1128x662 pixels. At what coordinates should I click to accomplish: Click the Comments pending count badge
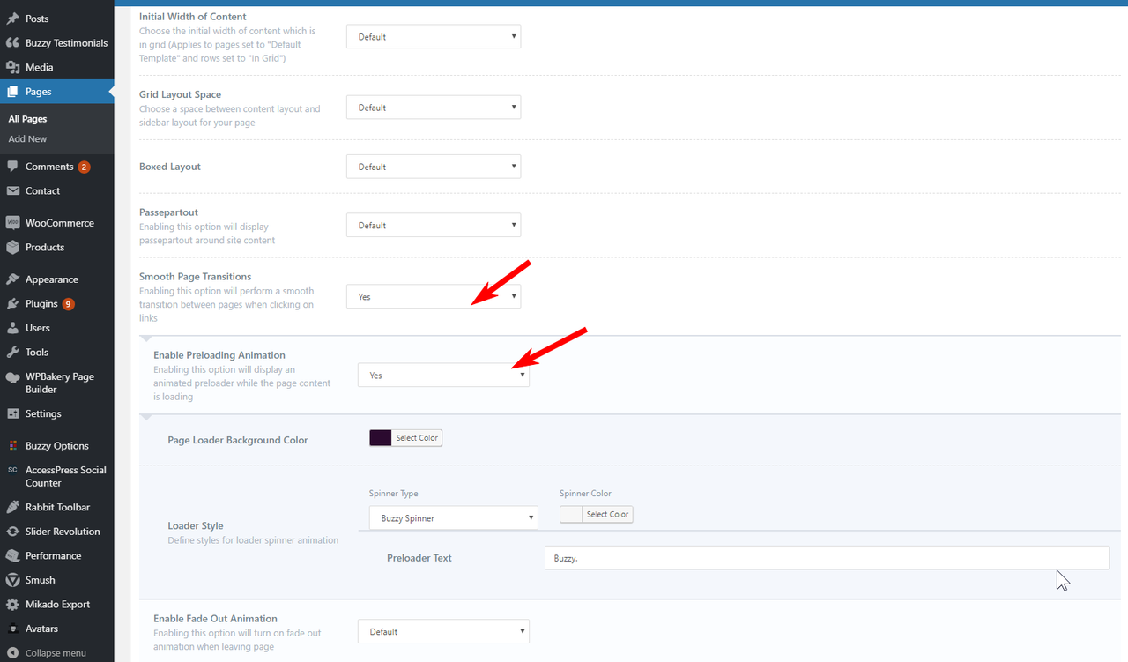[x=84, y=167]
